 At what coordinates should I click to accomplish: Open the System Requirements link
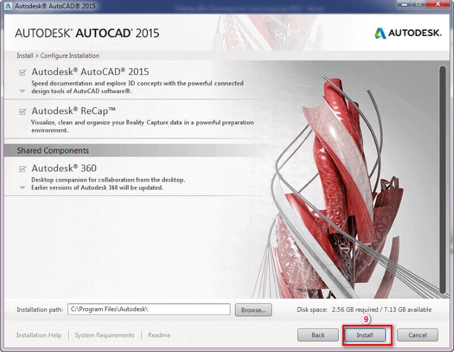click(104, 335)
